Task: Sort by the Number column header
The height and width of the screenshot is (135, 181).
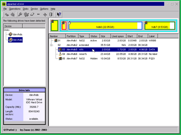Action: tap(57, 36)
